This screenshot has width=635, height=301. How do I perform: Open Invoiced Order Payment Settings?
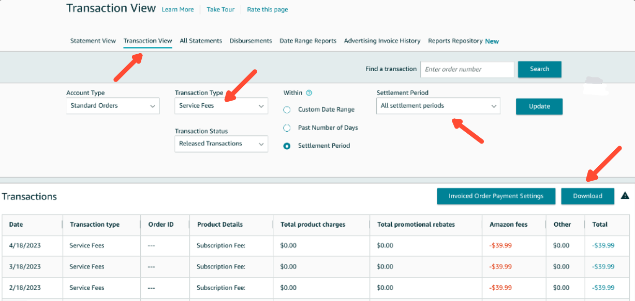(496, 196)
